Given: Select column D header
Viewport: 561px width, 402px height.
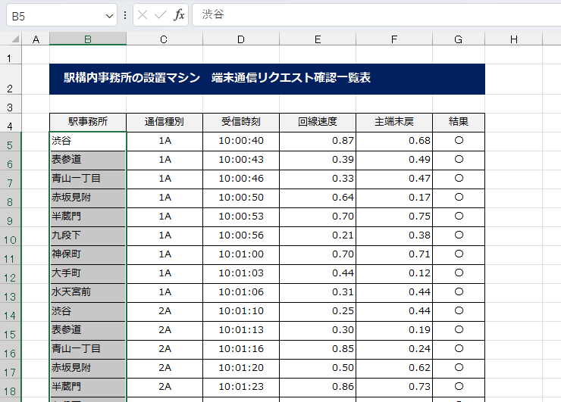Looking at the screenshot, I should [240, 39].
